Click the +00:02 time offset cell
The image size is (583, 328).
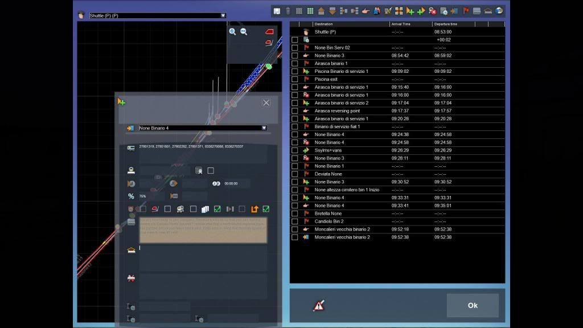coord(444,40)
